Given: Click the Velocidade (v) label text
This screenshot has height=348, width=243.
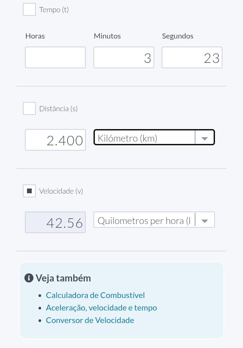Looking at the screenshot, I should (x=61, y=191).
